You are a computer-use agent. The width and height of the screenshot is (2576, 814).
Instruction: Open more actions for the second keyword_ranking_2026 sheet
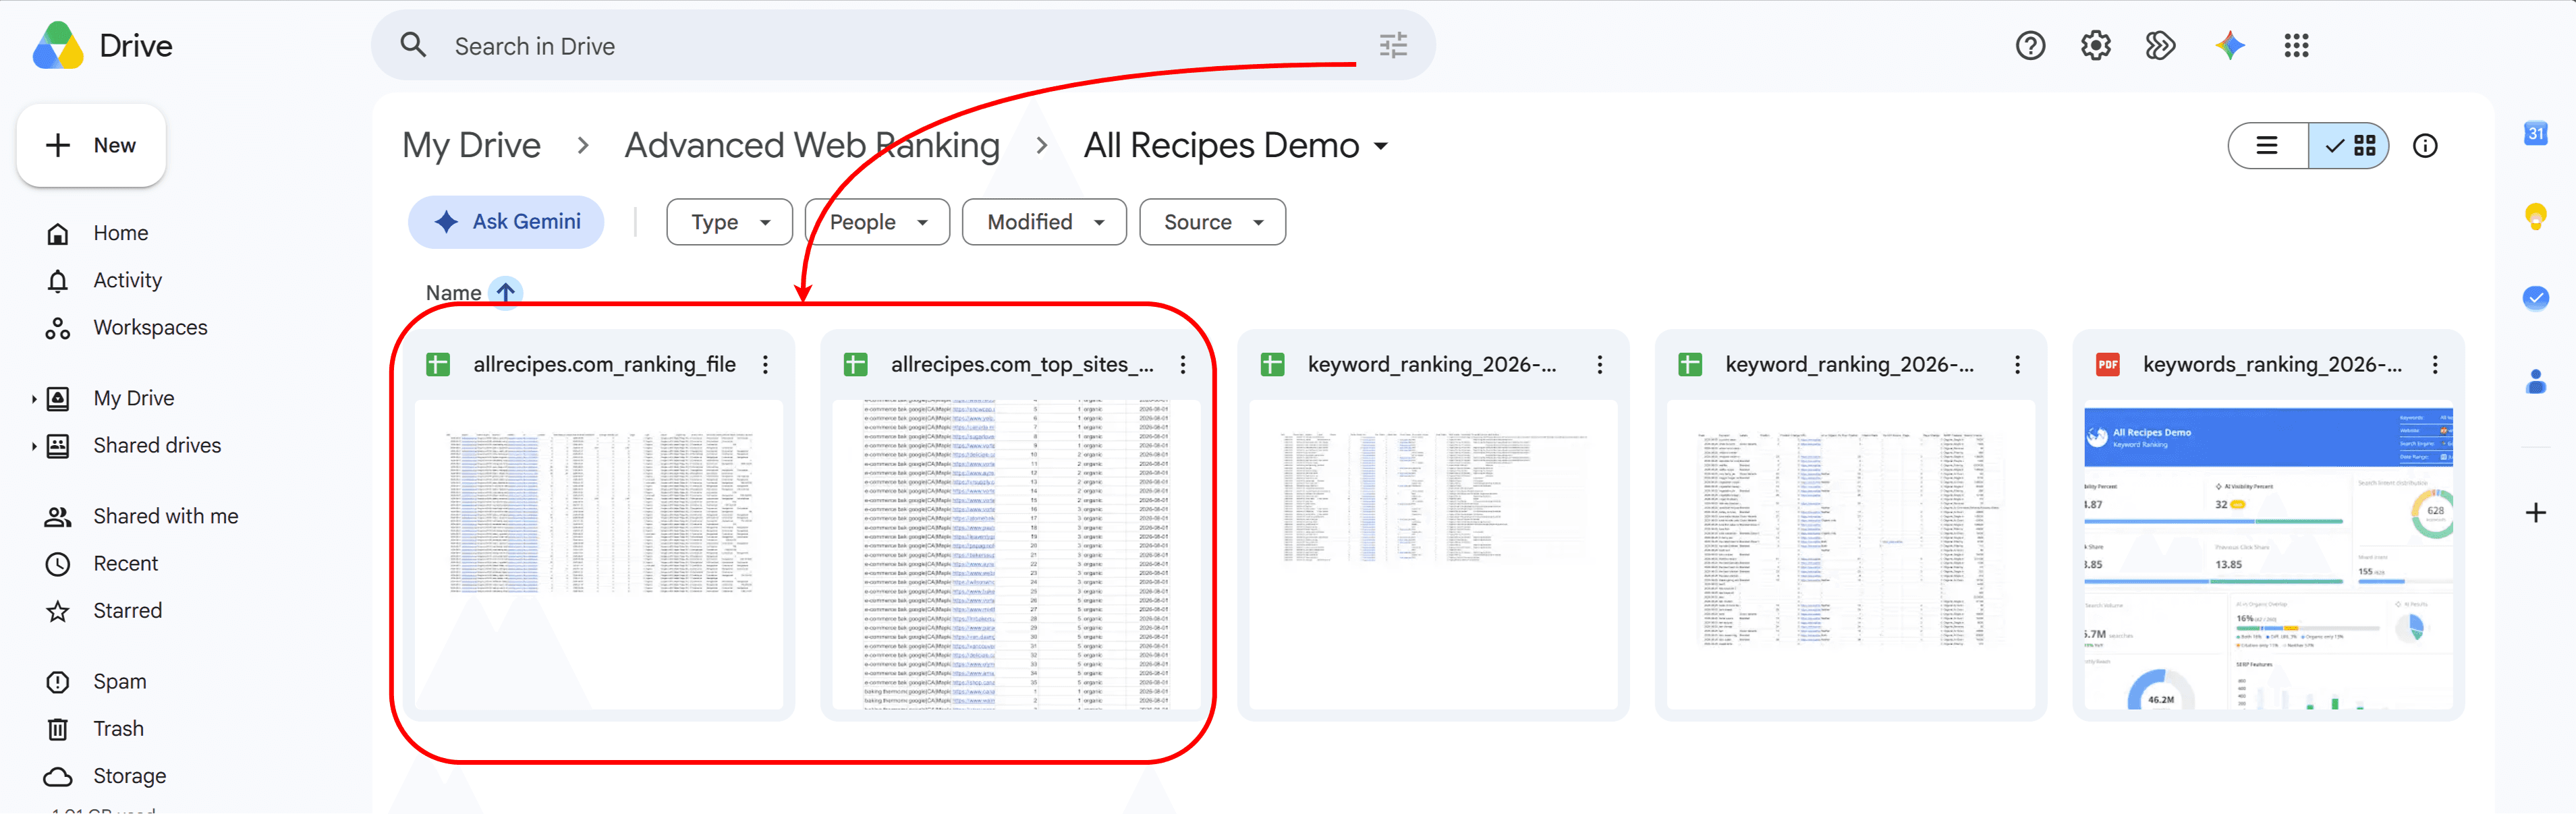(2017, 365)
